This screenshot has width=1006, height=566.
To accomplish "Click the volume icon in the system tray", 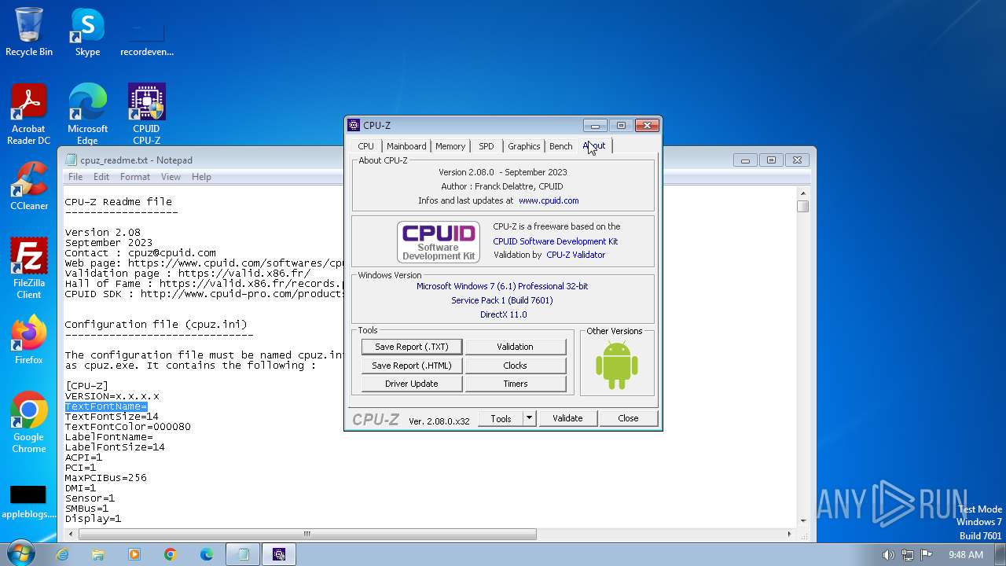I will [888, 555].
